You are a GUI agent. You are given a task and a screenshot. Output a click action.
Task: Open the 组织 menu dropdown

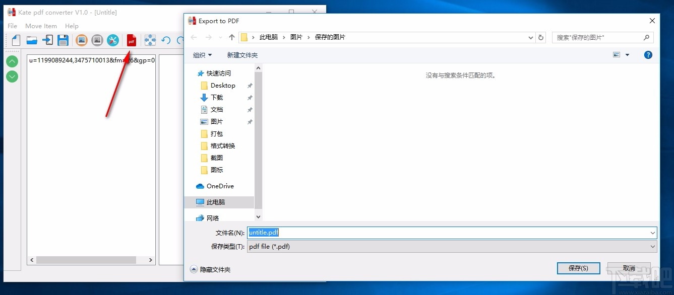[x=202, y=55]
